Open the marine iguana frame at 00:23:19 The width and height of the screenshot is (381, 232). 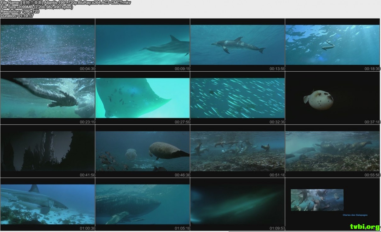point(48,98)
